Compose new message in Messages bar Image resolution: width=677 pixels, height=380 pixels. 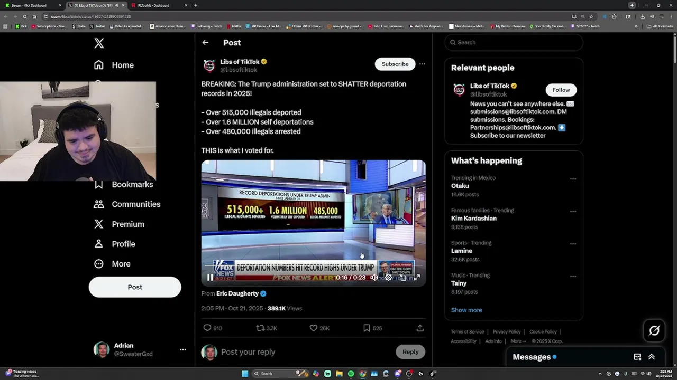pos(637,357)
